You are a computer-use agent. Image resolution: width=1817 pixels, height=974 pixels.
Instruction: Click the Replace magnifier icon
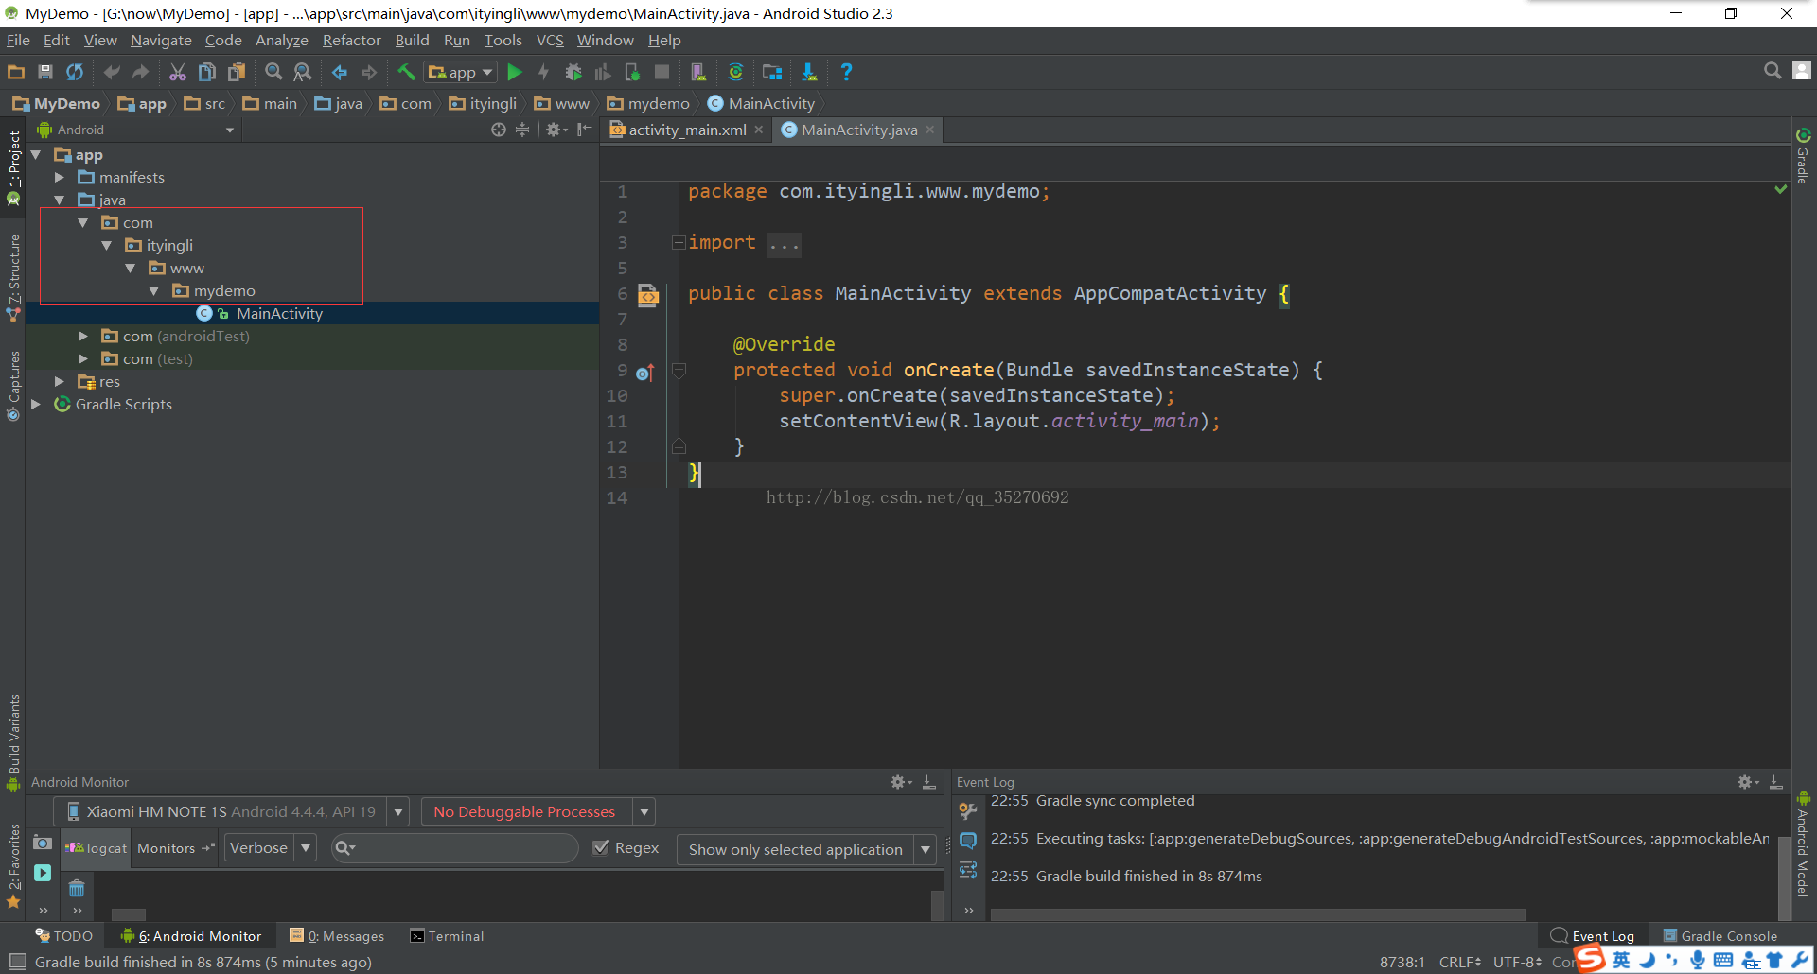coord(303,72)
